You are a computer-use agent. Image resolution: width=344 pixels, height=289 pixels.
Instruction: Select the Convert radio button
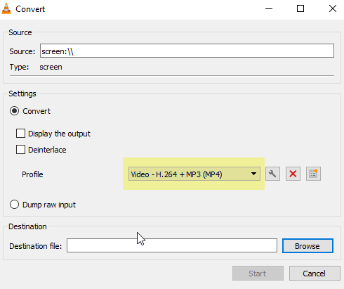(x=14, y=111)
